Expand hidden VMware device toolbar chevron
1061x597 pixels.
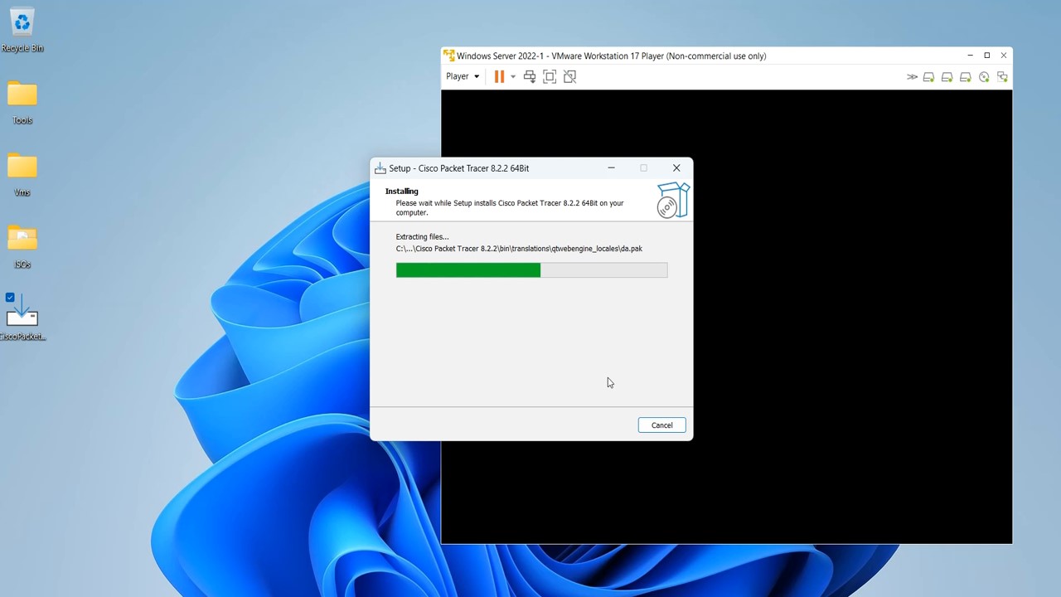912,77
